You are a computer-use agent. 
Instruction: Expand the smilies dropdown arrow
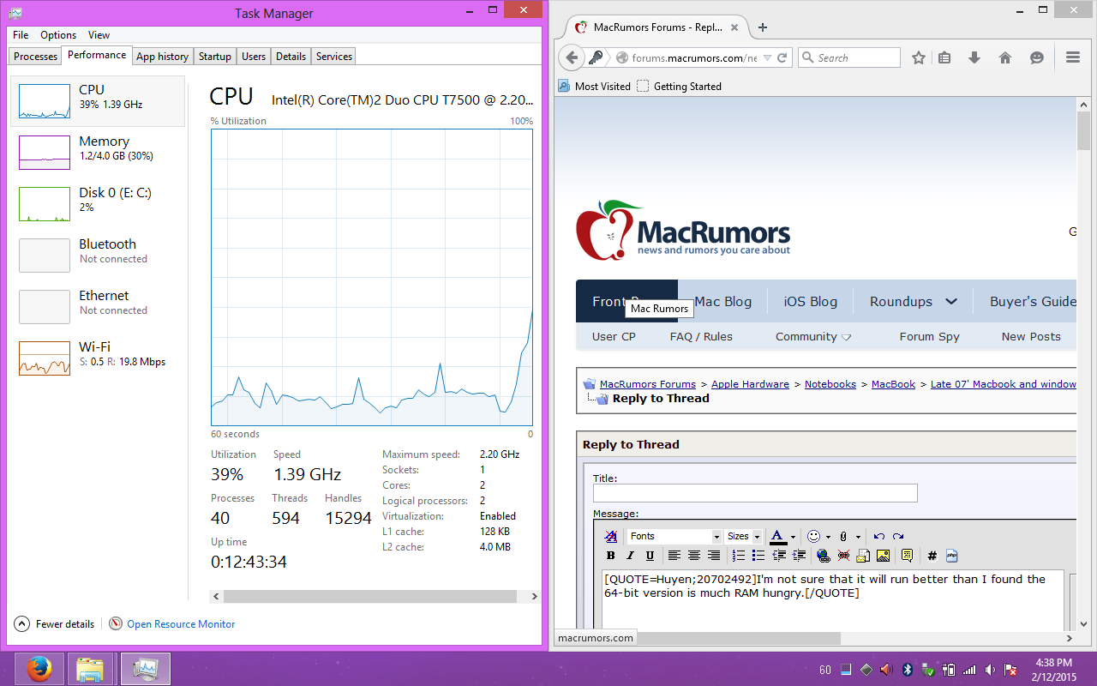(827, 537)
